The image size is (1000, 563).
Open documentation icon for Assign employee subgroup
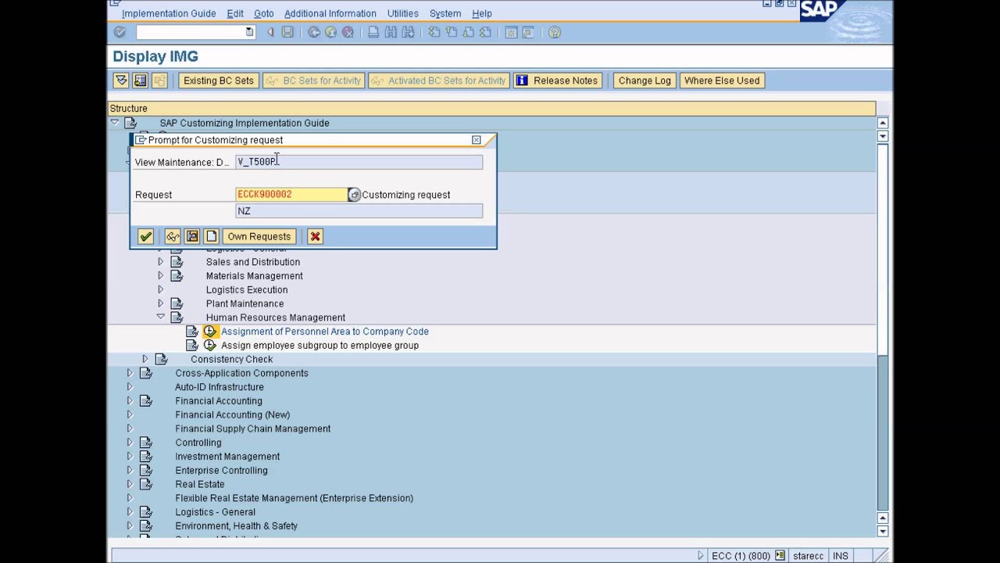click(192, 346)
